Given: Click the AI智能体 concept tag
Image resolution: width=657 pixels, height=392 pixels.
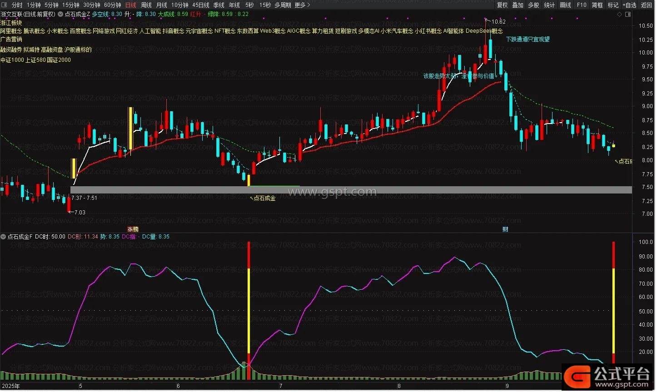Looking at the screenshot, I should [x=453, y=31].
